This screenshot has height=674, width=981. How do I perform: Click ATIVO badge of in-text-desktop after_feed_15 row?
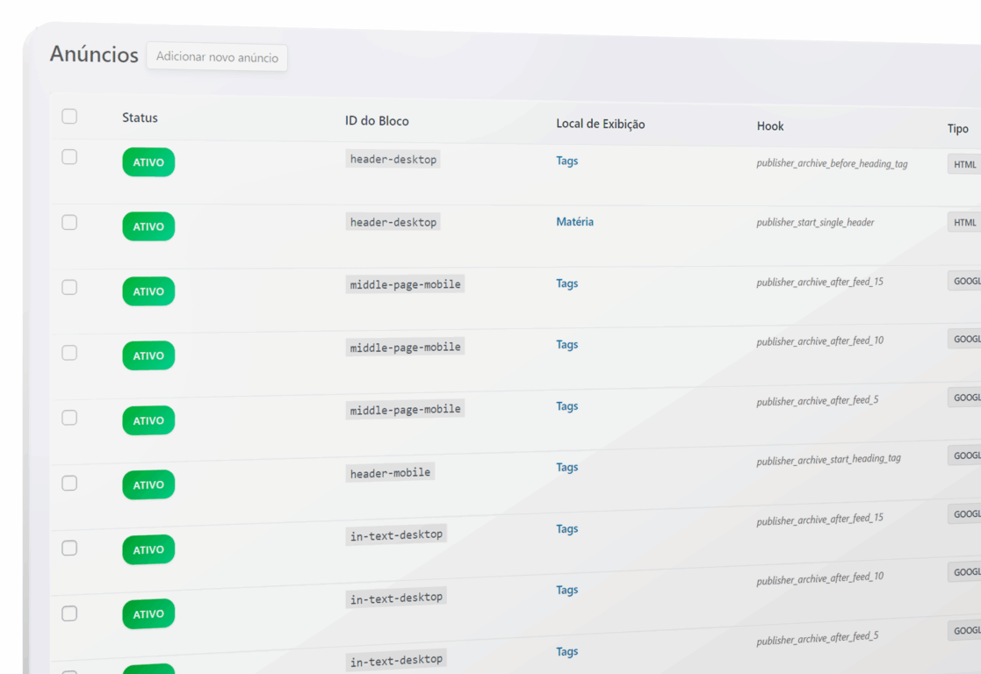(x=148, y=550)
